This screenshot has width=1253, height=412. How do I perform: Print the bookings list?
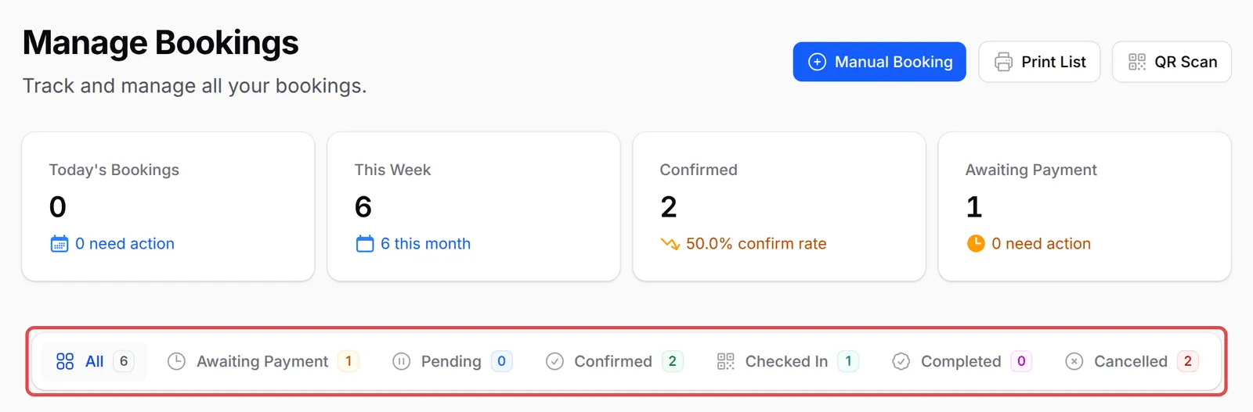(x=1039, y=62)
